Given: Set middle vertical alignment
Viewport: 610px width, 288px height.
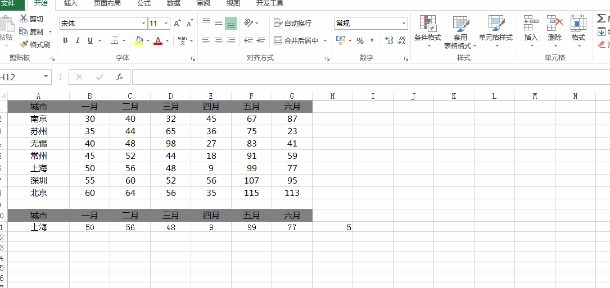Looking at the screenshot, I should coord(219,24).
